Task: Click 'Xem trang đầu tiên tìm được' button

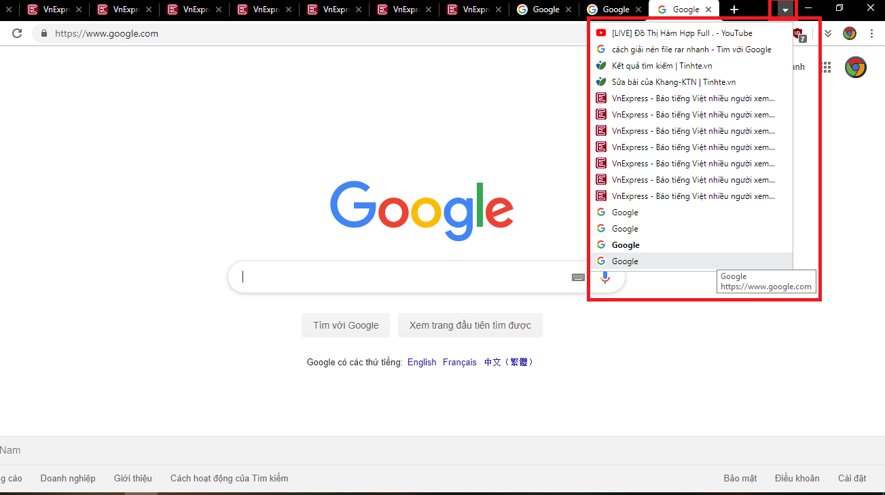Action: [x=470, y=325]
